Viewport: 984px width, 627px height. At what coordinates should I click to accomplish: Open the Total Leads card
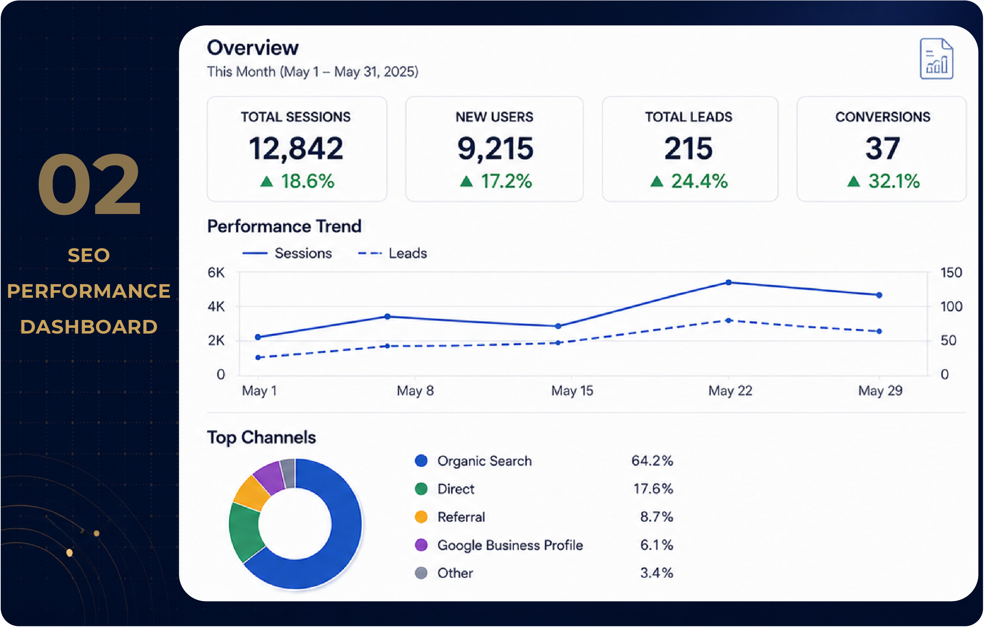[690, 149]
